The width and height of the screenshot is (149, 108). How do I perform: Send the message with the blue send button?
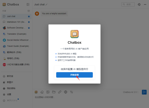[144, 92]
